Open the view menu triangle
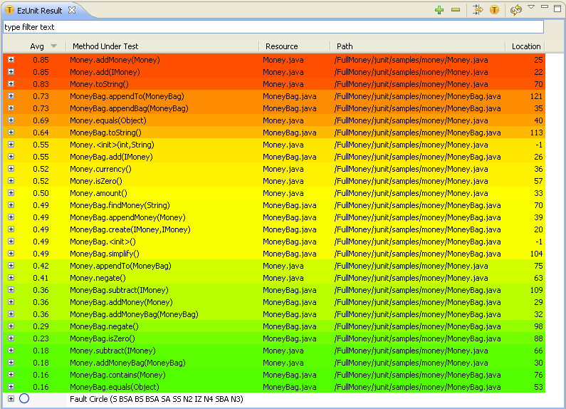This screenshot has height=409, width=566. (x=531, y=7)
